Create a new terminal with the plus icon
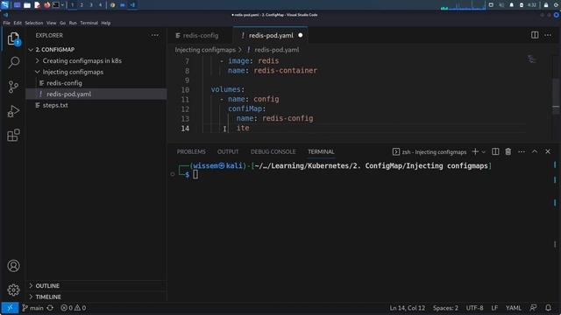The height and width of the screenshot is (315, 561). [x=475, y=151]
